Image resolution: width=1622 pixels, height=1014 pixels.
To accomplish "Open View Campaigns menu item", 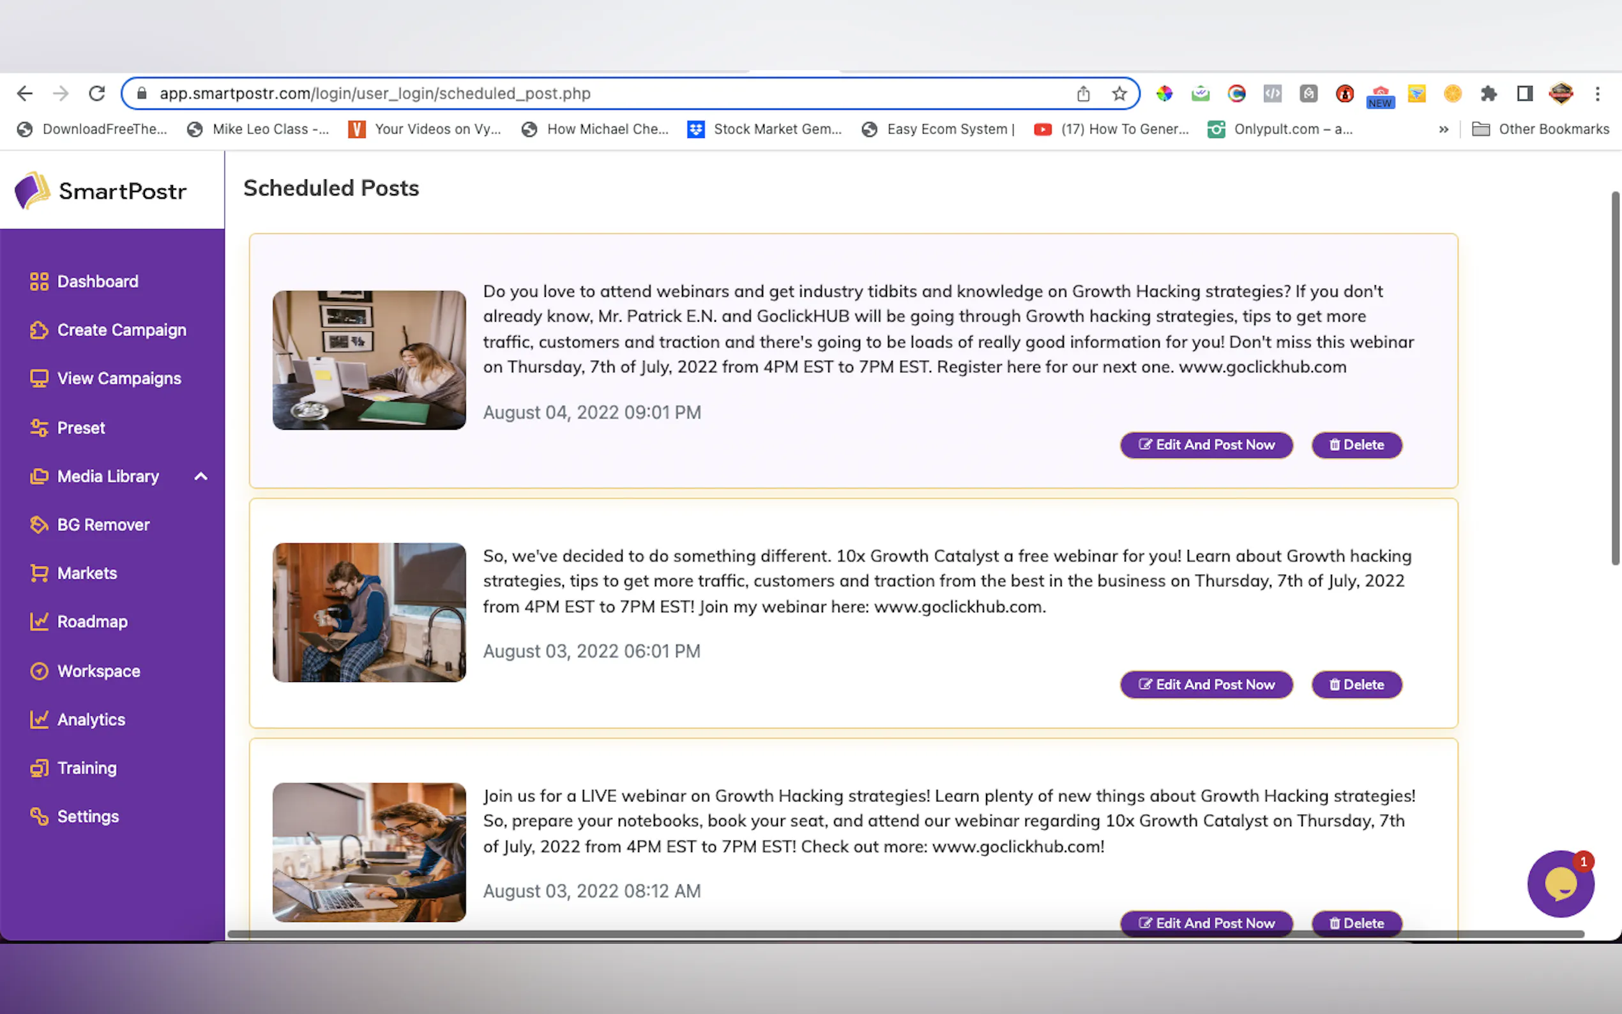I will tap(119, 379).
